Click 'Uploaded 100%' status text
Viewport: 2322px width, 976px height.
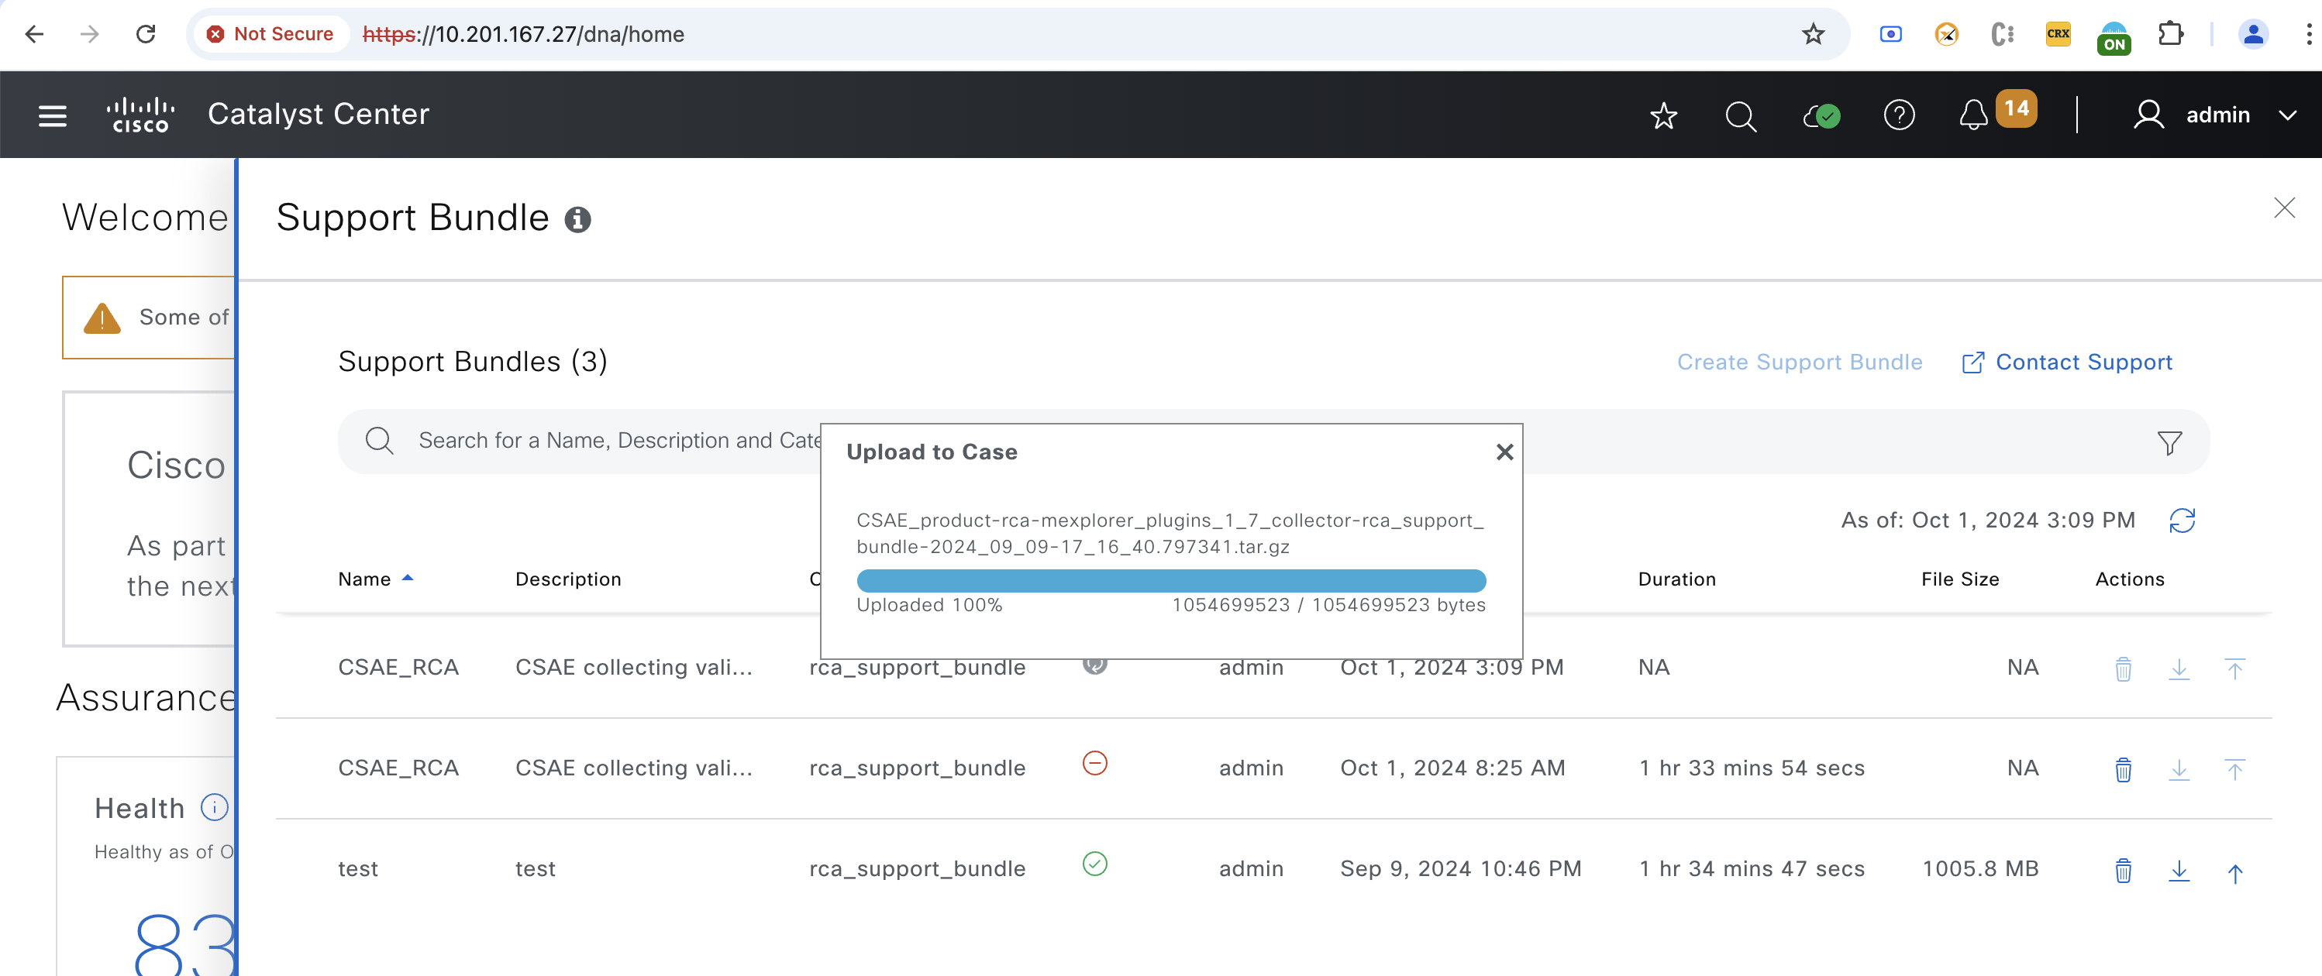coord(928,605)
